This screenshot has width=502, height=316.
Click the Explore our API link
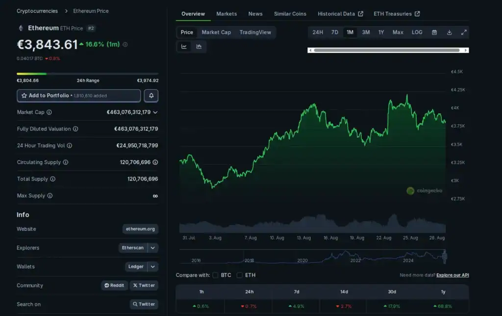452,275
